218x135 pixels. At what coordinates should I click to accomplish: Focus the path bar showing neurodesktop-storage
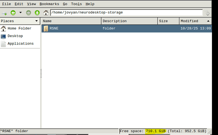coord(126,13)
